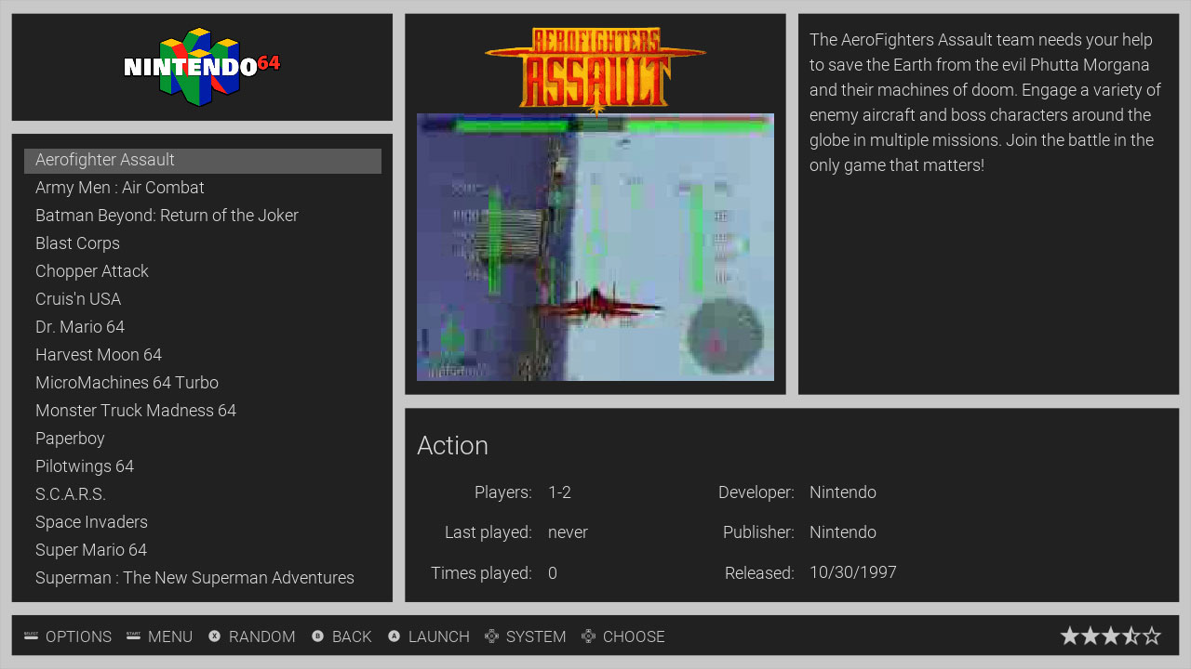Image resolution: width=1191 pixels, height=669 pixels.
Task: Click the Players: label
Action: 503,492
